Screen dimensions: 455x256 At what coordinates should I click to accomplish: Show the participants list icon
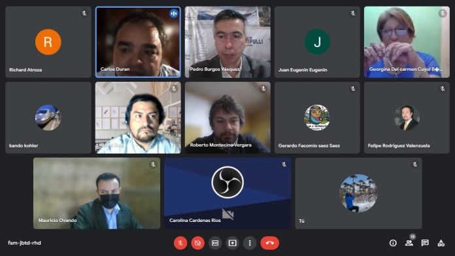pyautogui.click(x=409, y=243)
